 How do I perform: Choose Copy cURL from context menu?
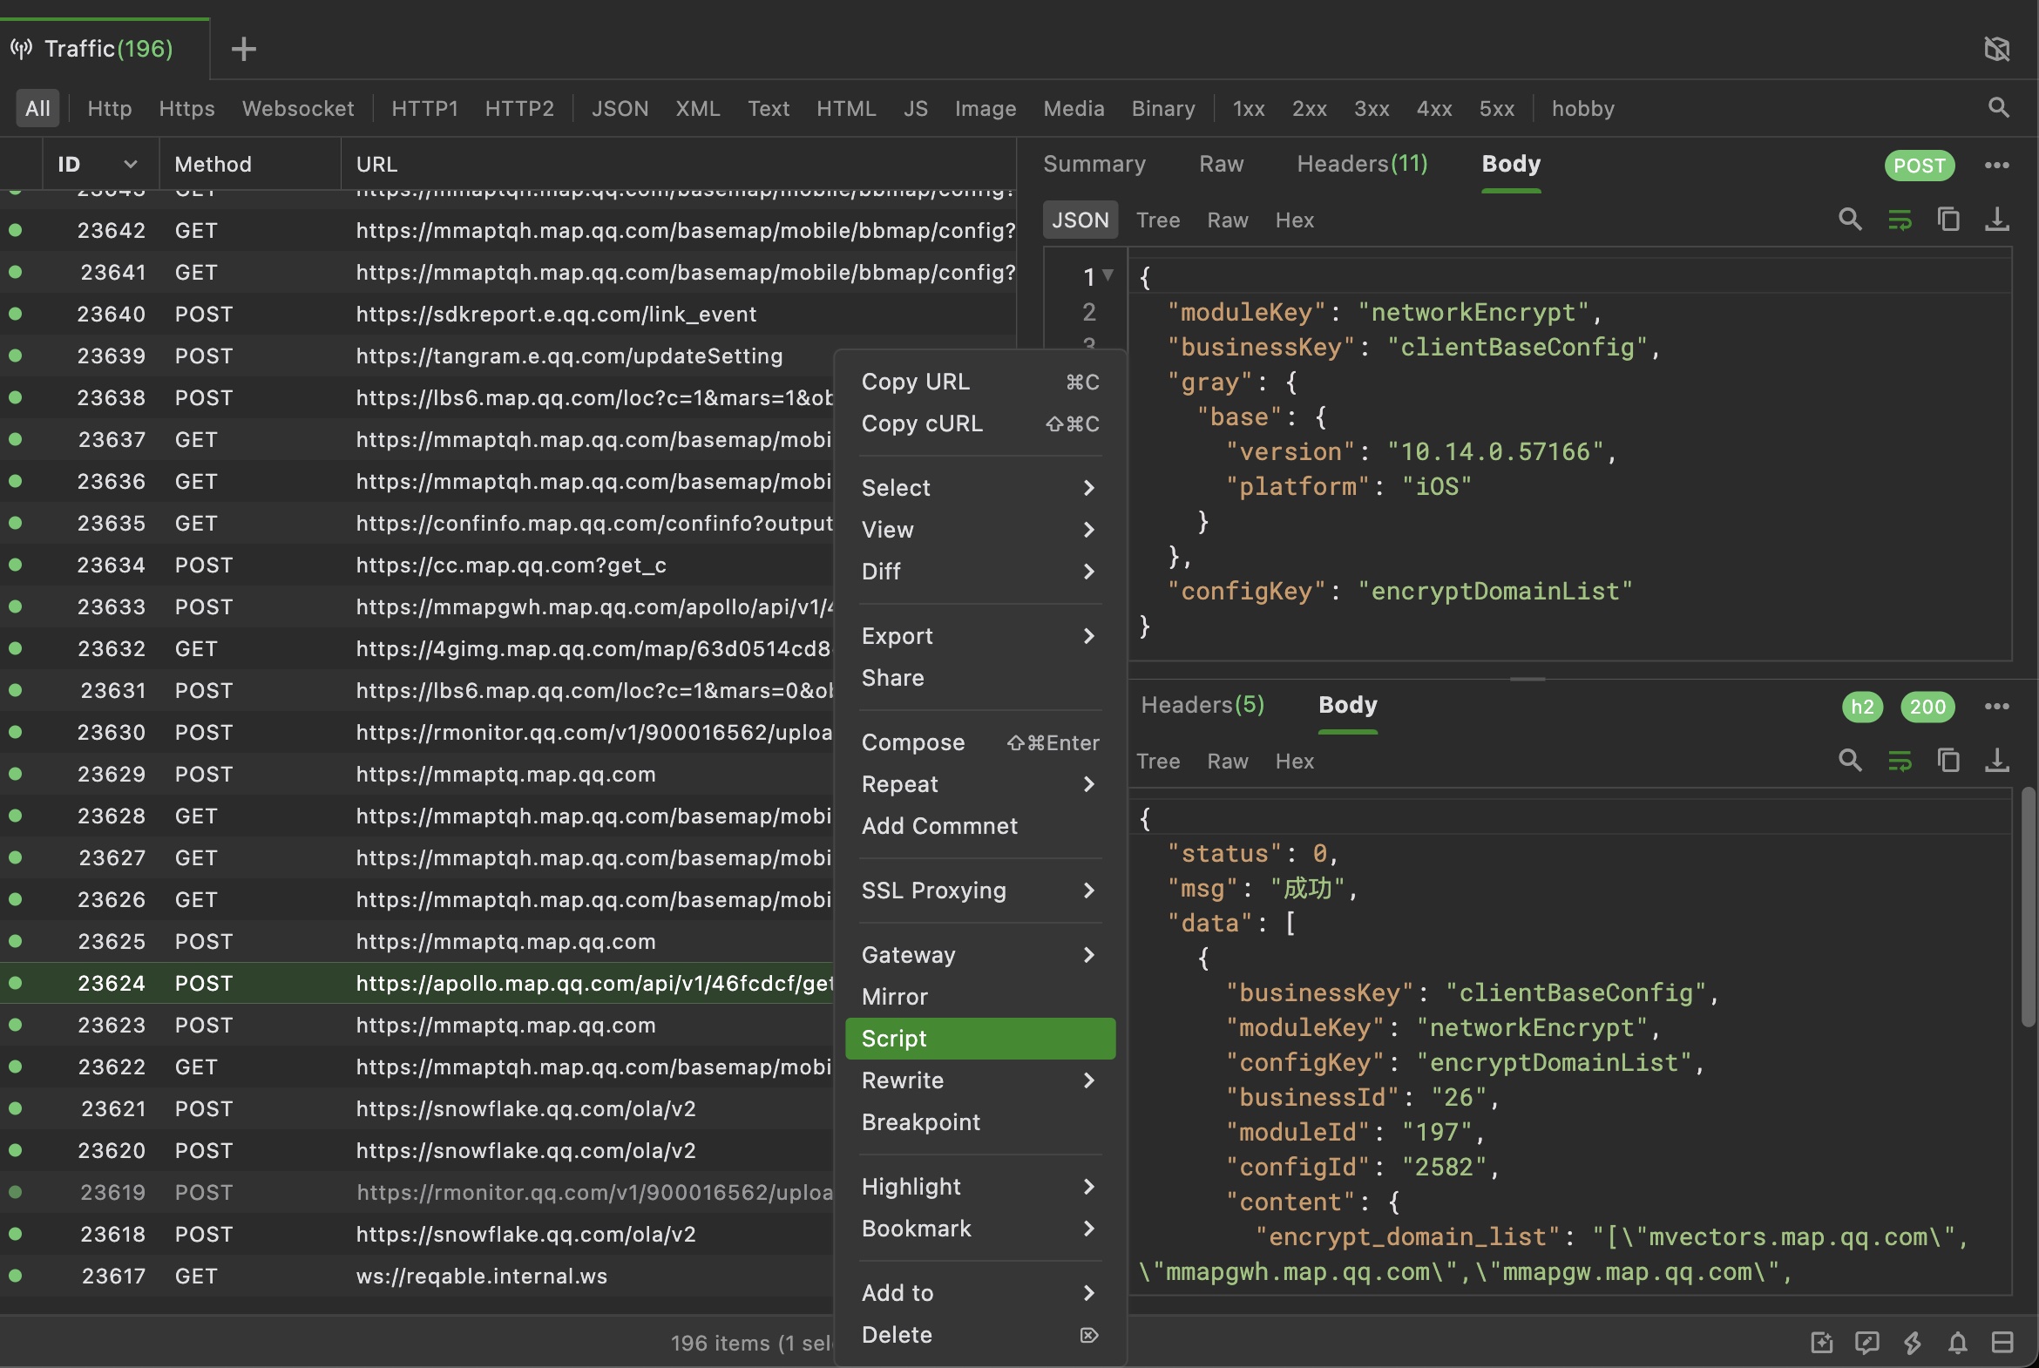[x=979, y=424]
